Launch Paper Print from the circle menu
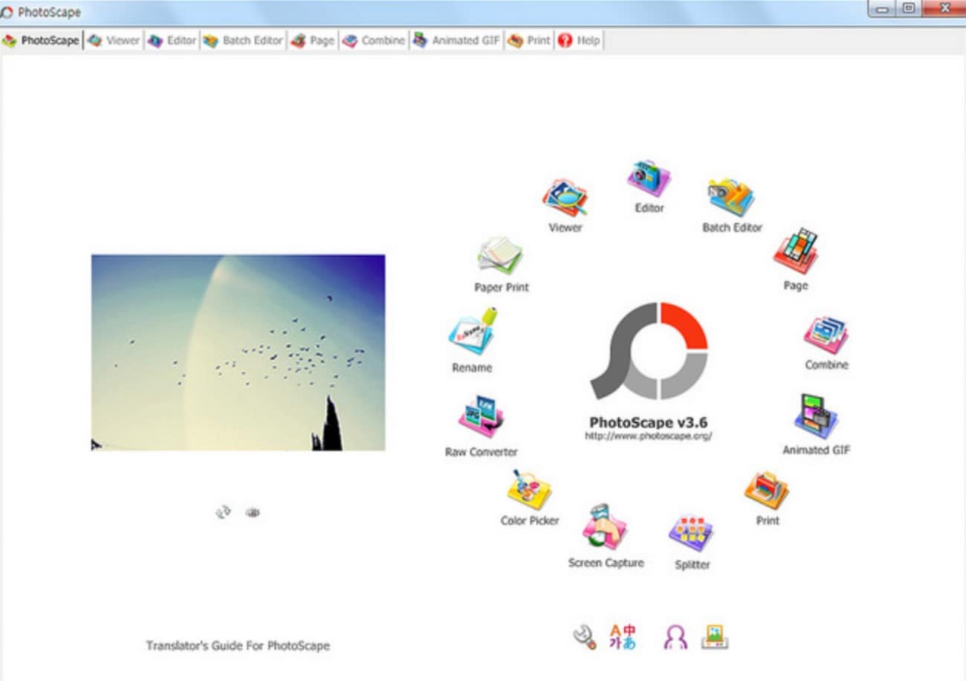 click(499, 255)
